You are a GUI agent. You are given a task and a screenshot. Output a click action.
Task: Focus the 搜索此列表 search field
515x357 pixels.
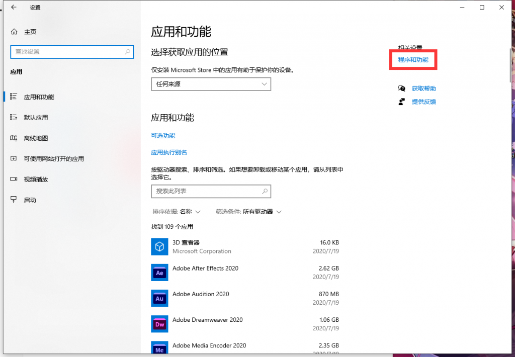[x=211, y=191]
